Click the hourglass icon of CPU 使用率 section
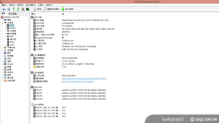Image resolution: width=219 pixels, height=123 pixels. (32, 105)
